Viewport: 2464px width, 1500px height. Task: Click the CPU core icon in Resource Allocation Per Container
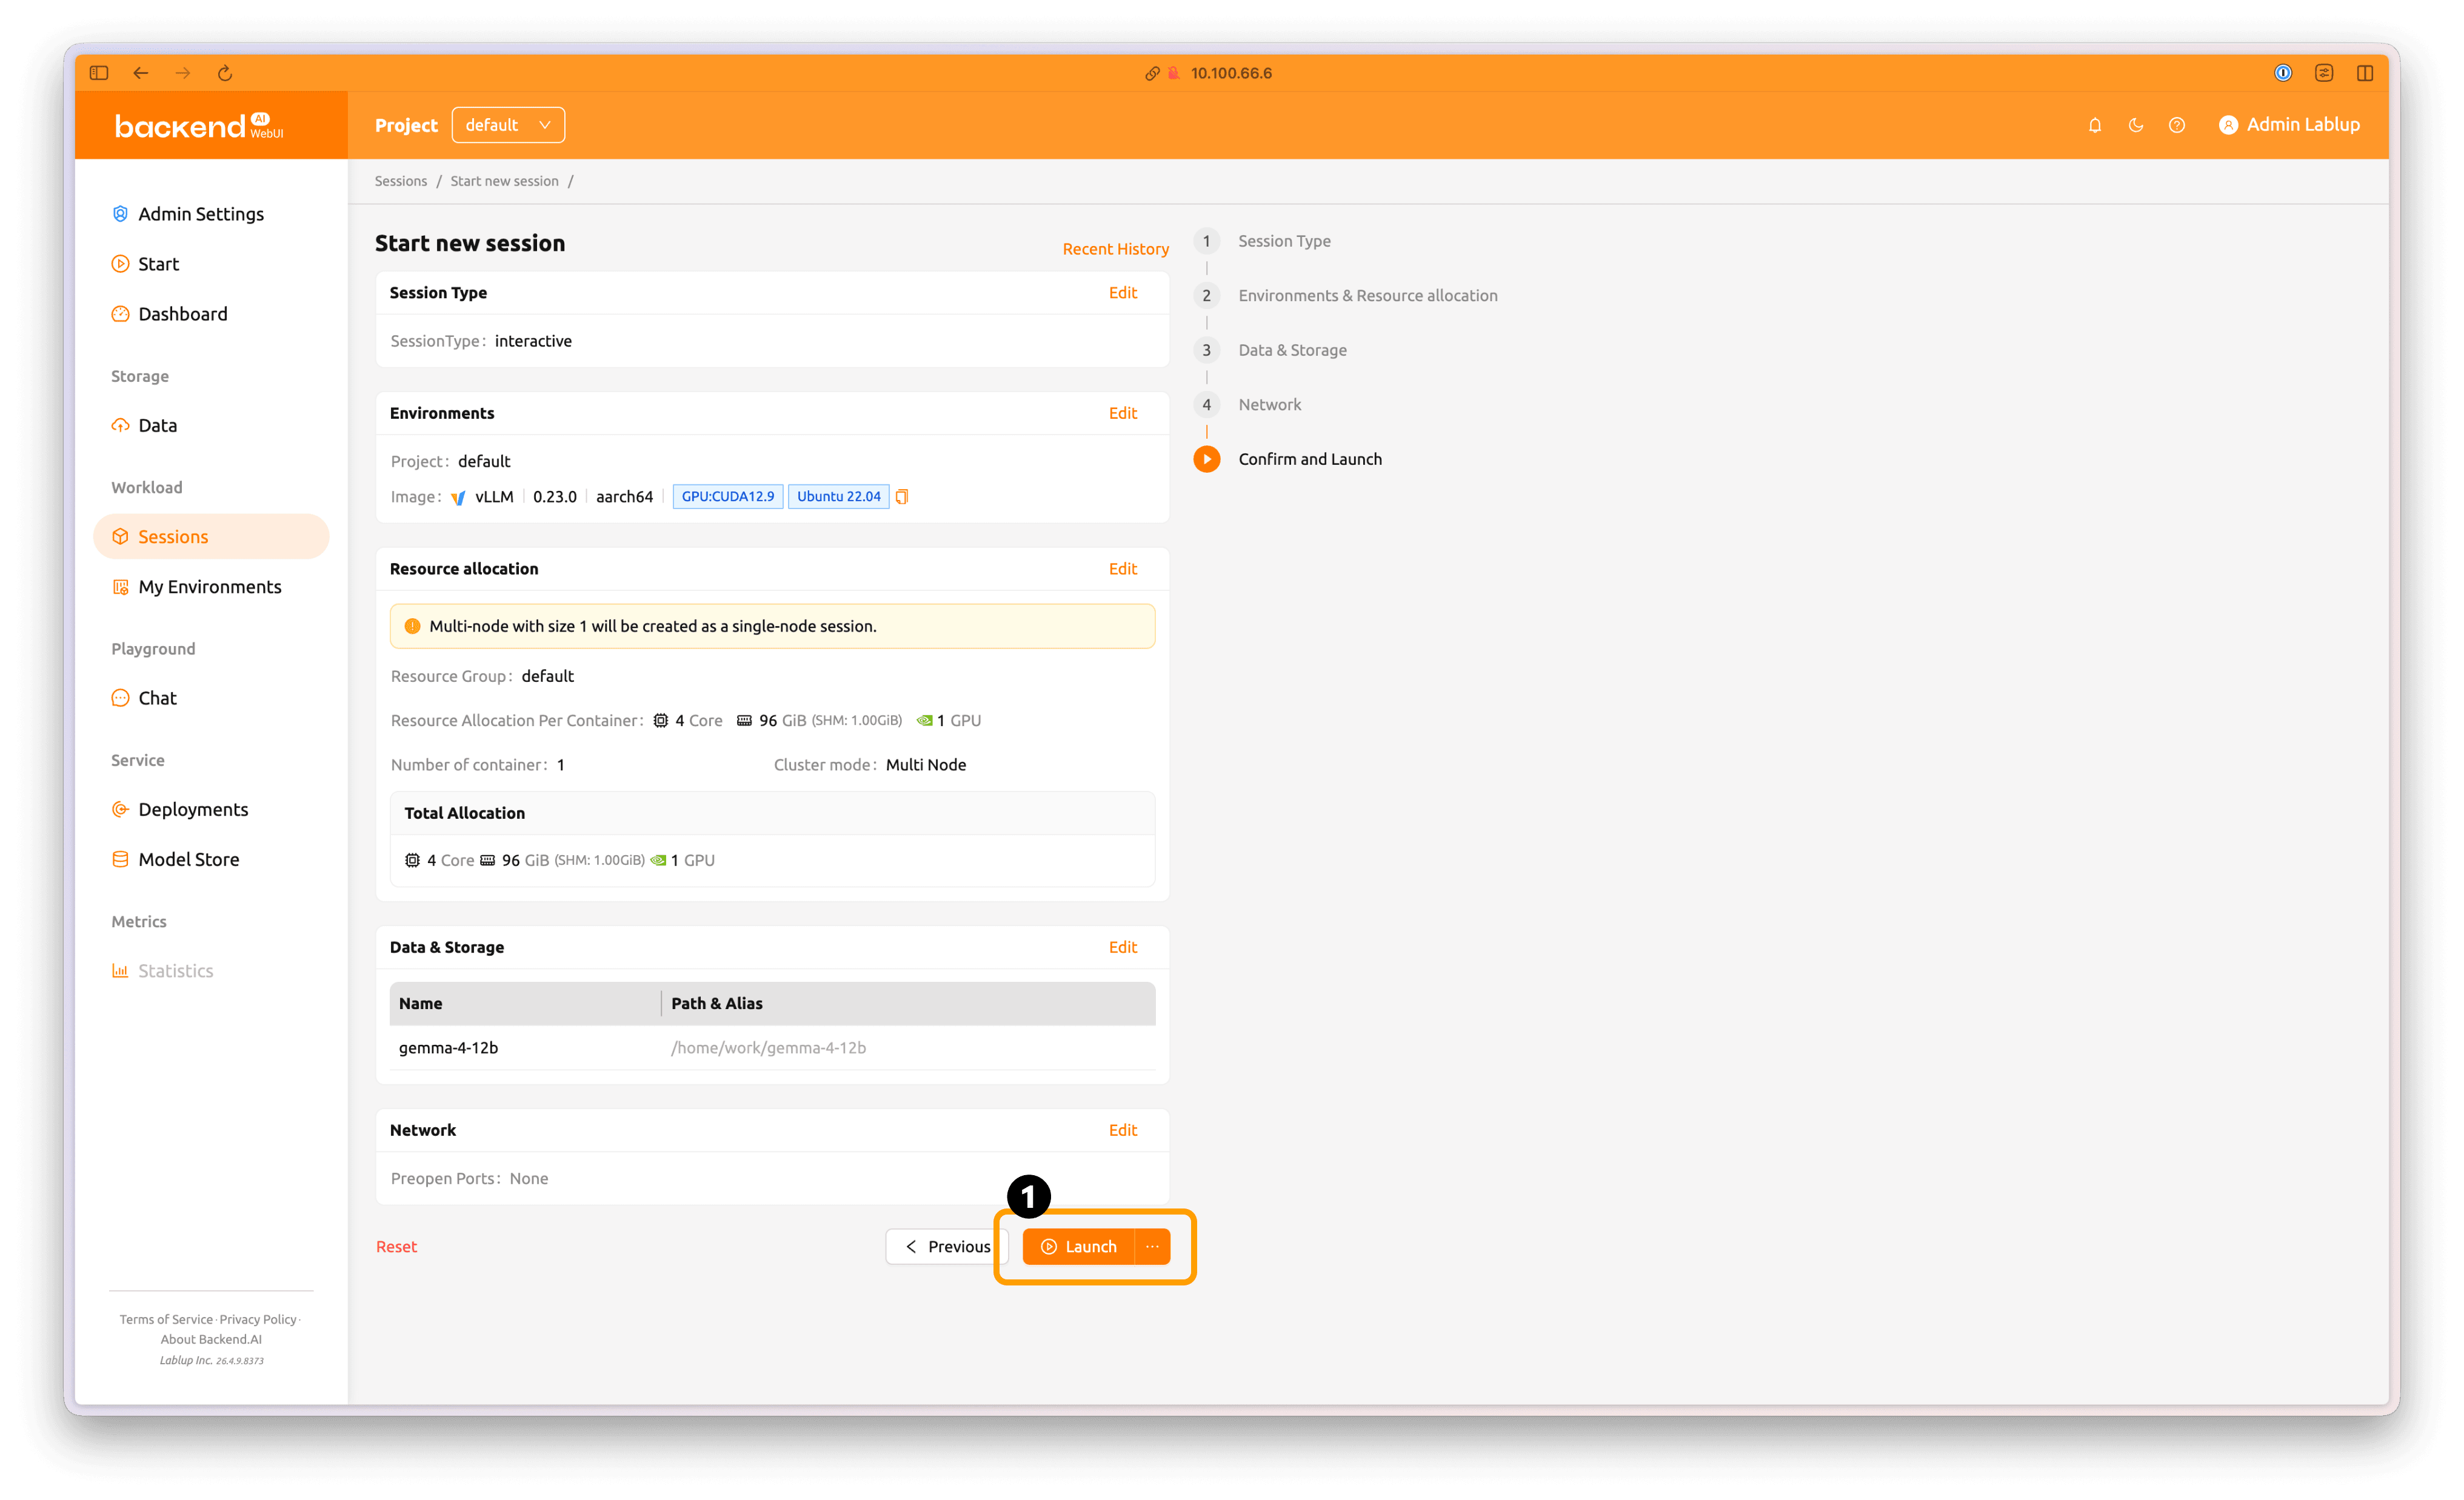[660, 721]
